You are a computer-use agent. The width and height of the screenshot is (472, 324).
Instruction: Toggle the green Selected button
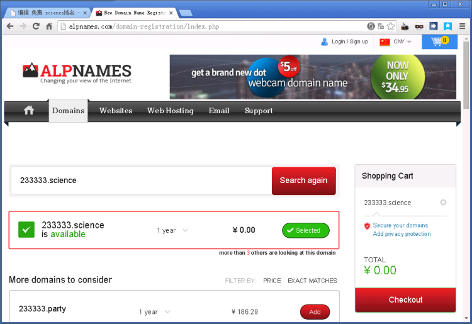pos(305,230)
